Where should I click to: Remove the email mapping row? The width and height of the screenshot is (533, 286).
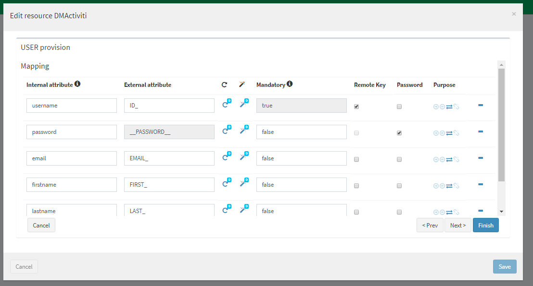tap(481, 158)
